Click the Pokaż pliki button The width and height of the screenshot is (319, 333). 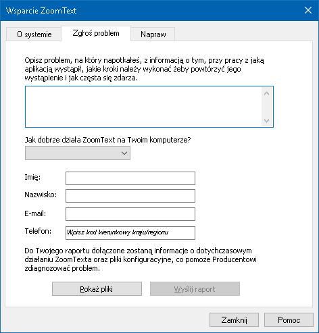(97, 289)
